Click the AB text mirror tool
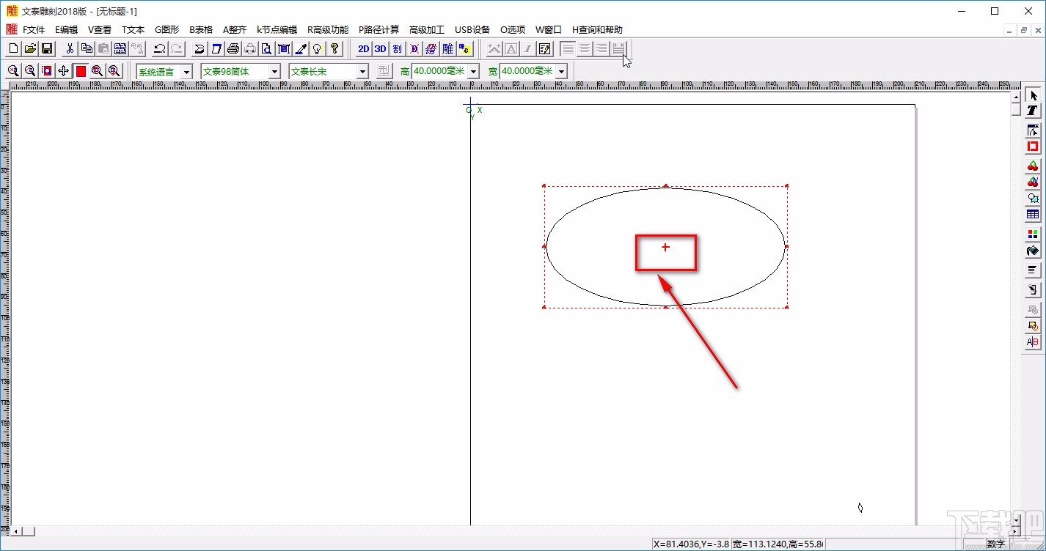1046x551 pixels. pos(1033,341)
